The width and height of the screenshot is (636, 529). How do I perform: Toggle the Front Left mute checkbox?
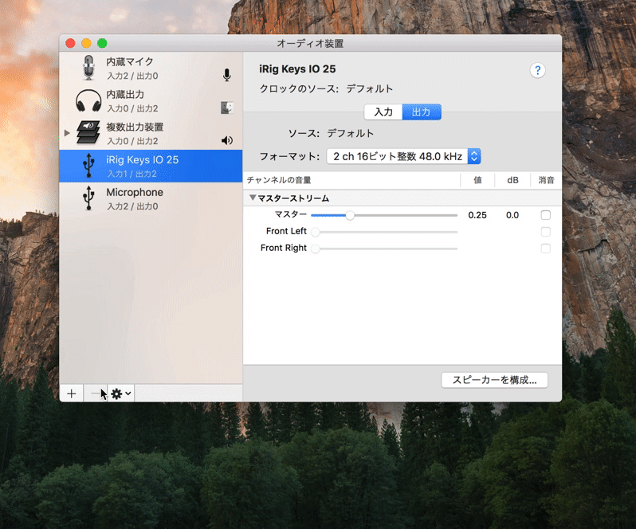click(x=546, y=232)
